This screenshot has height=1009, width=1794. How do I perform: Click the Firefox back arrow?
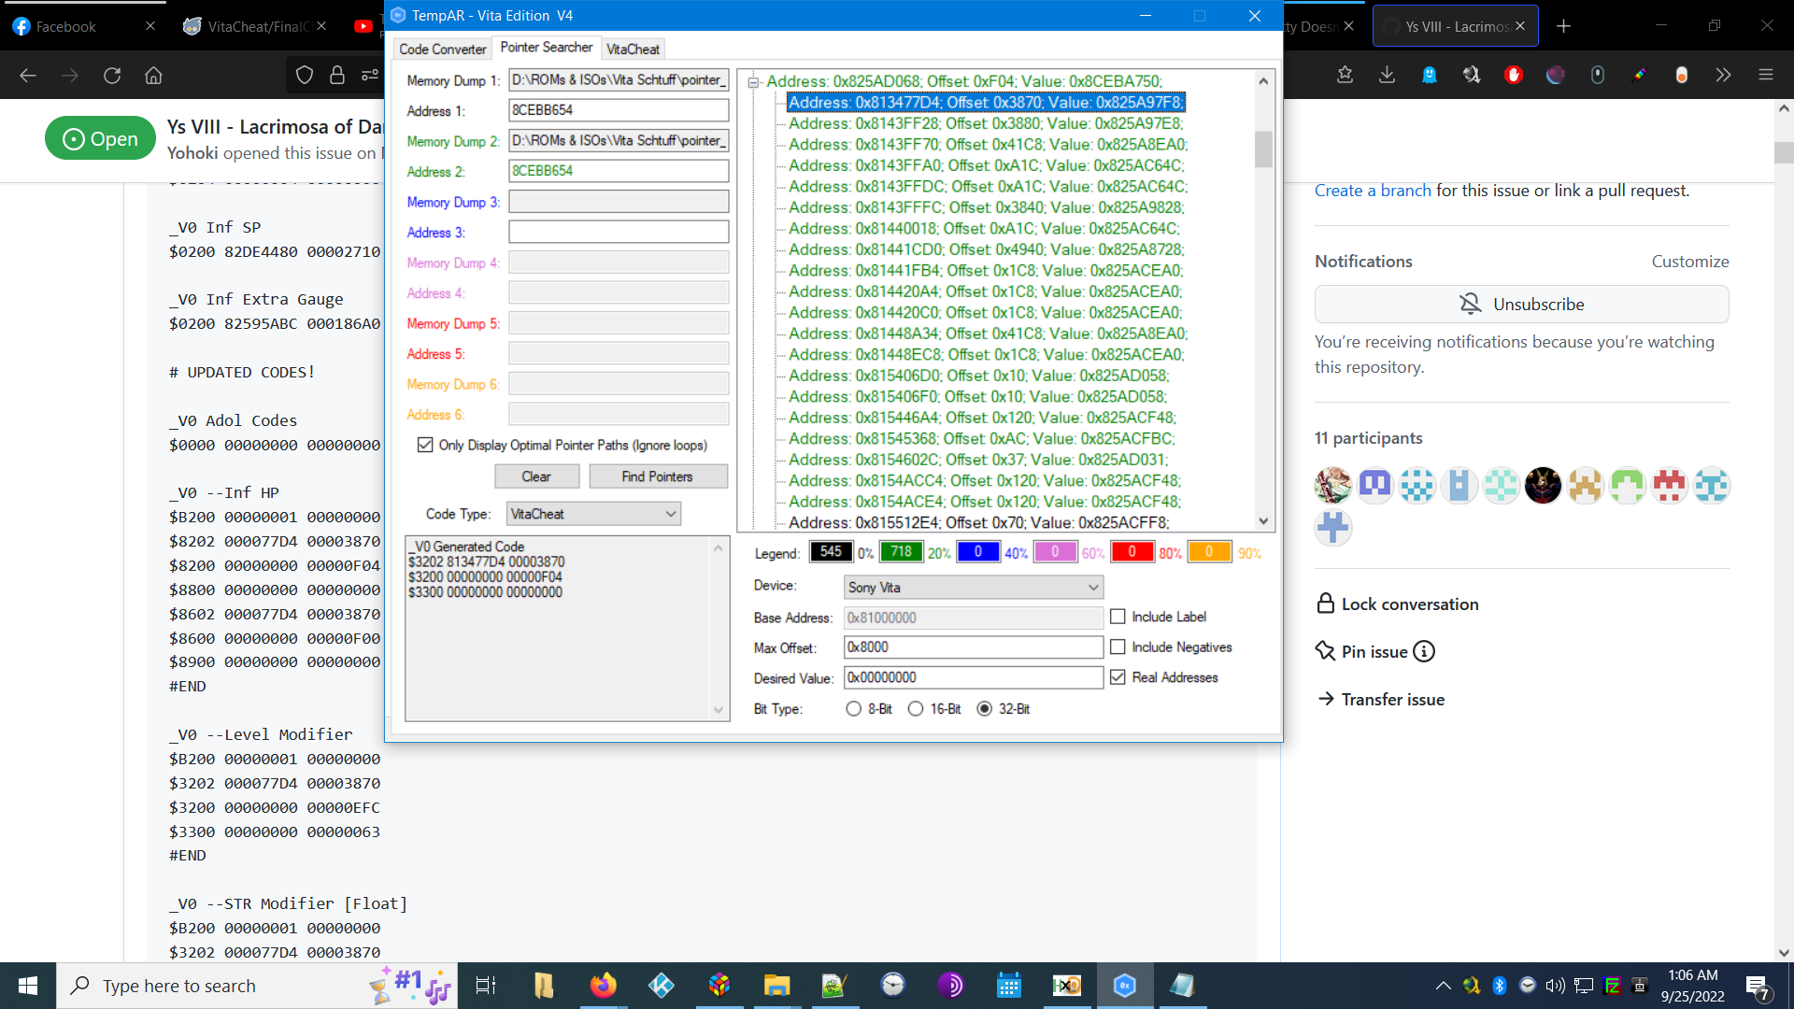tap(28, 76)
